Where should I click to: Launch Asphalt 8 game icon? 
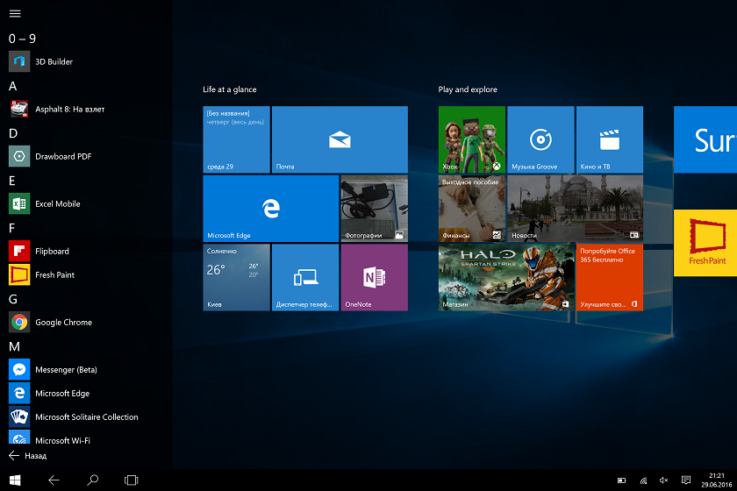point(19,109)
